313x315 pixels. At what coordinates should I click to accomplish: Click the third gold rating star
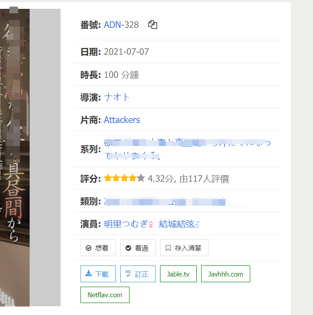(x=125, y=178)
